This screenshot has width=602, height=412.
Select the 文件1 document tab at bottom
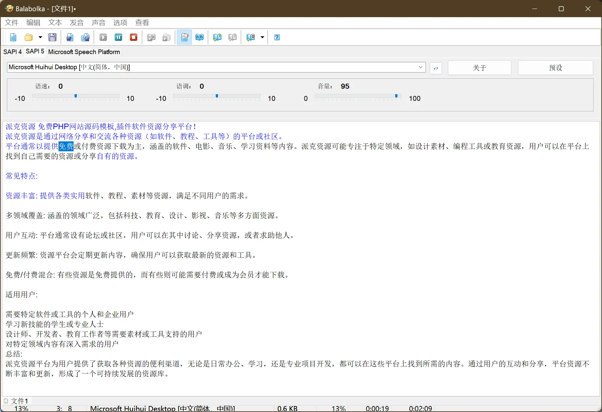pyautogui.click(x=16, y=401)
